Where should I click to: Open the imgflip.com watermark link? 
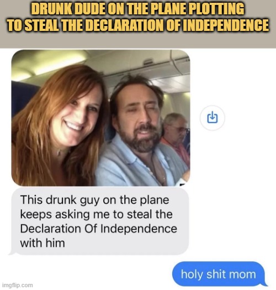17,285
